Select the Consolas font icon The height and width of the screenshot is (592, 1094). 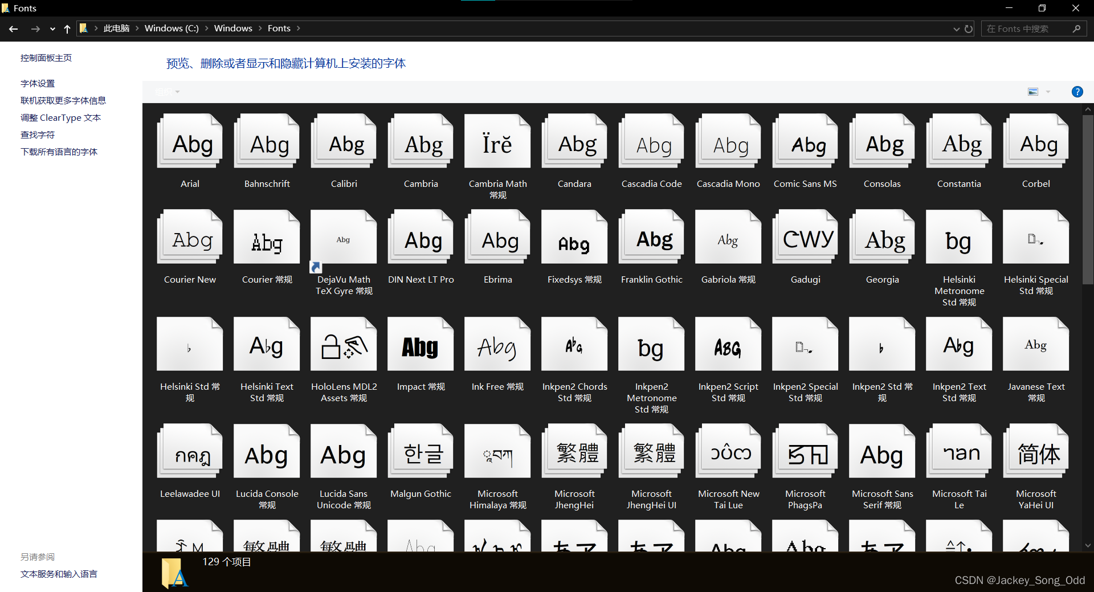click(x=882, y=141)
